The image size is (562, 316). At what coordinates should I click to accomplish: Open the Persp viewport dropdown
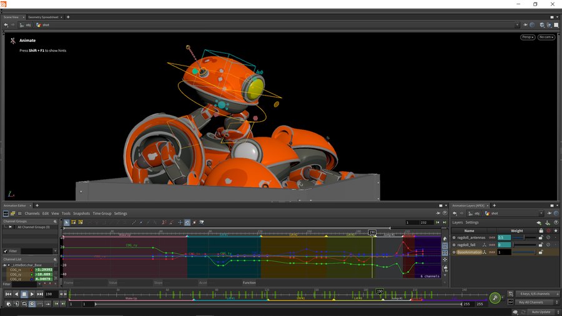(x=528, y=37)
